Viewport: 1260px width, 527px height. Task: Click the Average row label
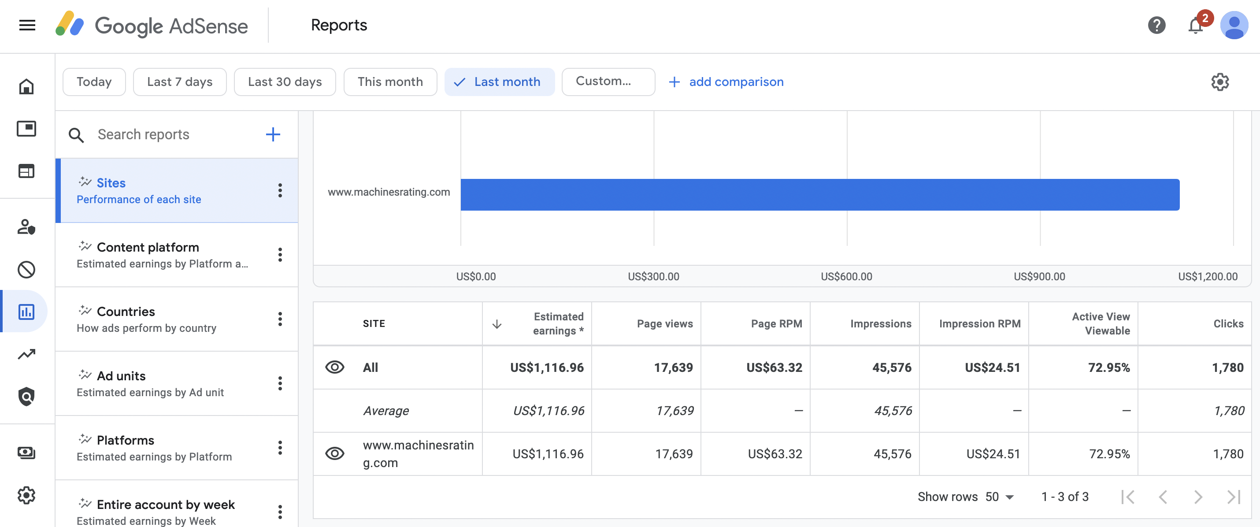click(386, 411)
